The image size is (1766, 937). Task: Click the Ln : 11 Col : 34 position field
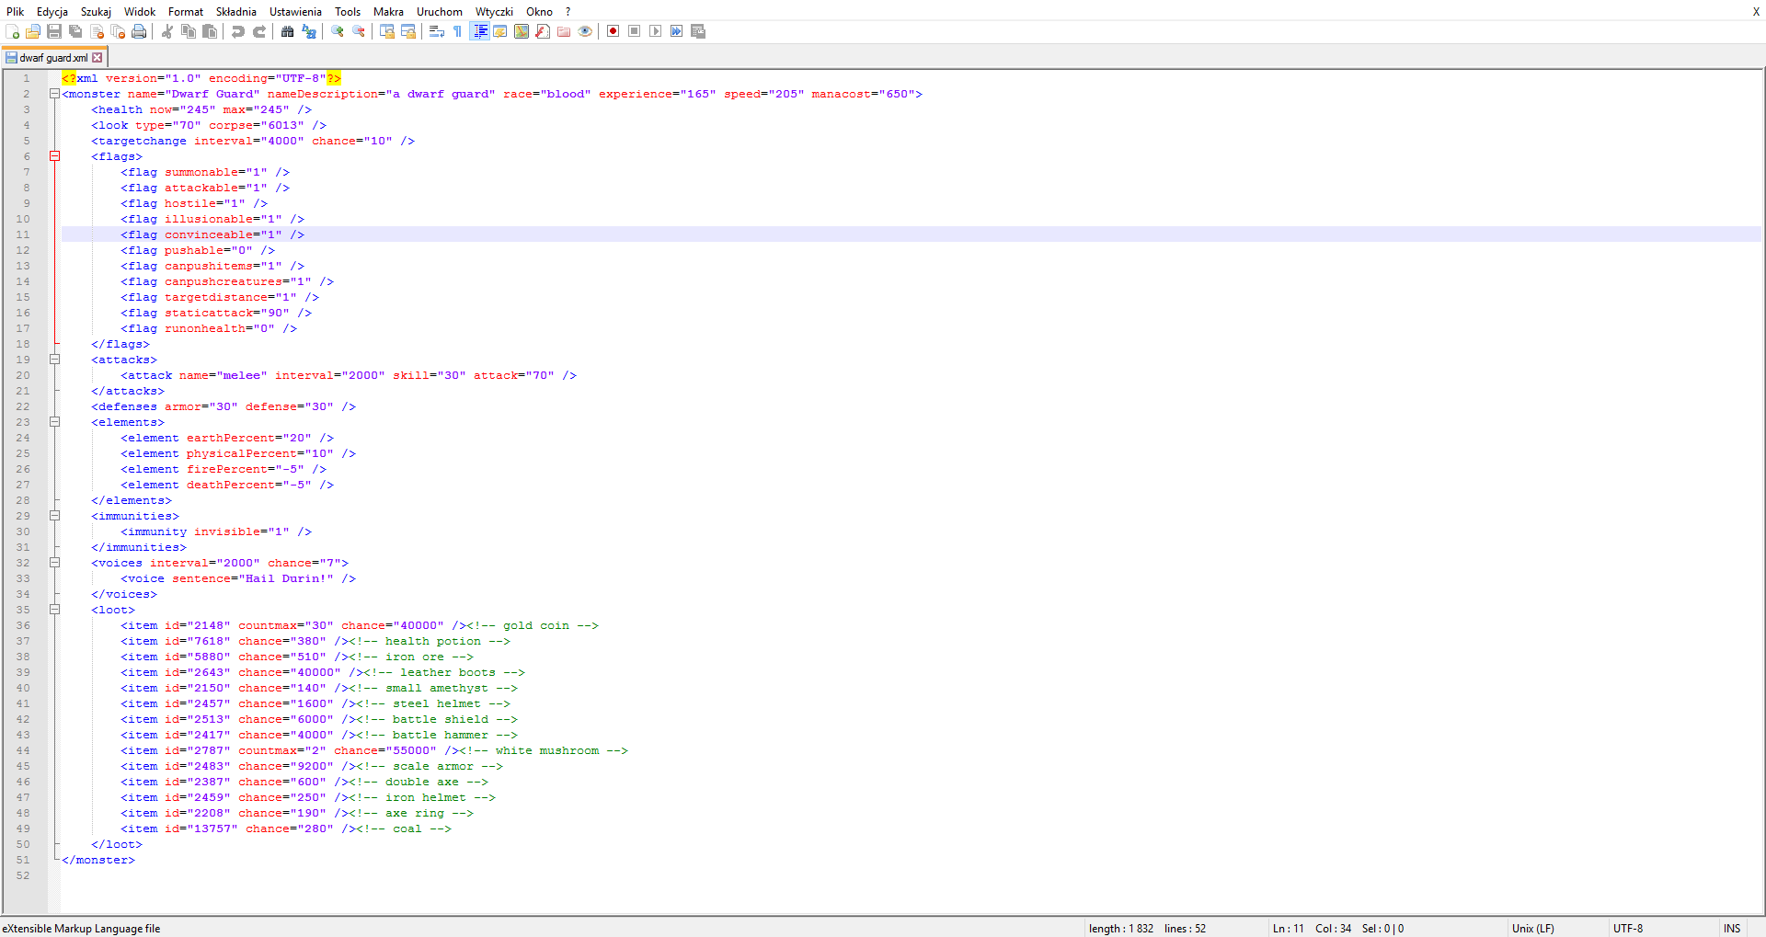1312,928
